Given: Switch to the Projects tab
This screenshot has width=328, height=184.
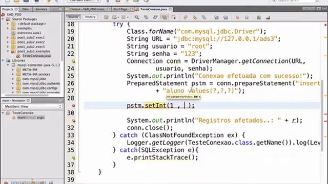Looking at the screenshot, I should point(10,9).
